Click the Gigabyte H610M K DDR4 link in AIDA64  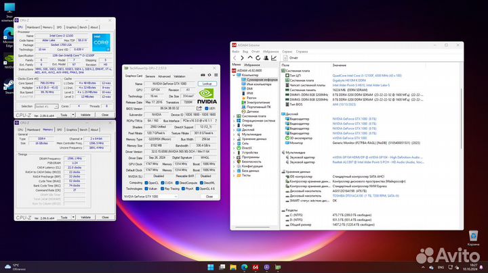click(x=349, y=80)
